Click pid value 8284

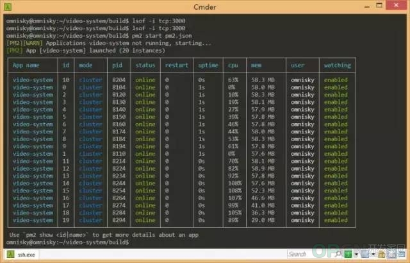[119, 213]
